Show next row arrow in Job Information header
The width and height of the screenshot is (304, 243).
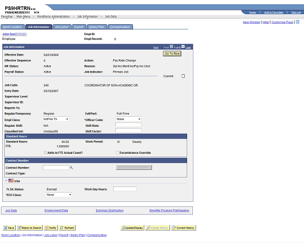pyautogui.click(x=183, y=47)
